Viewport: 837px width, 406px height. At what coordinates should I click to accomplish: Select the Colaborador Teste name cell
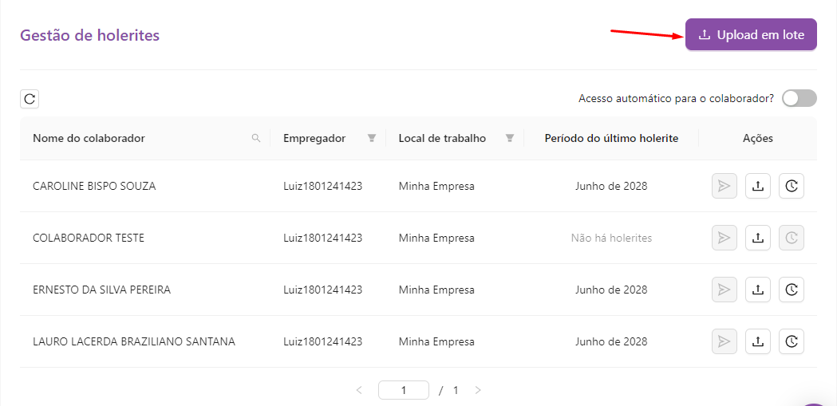click(x=89, y=238)
